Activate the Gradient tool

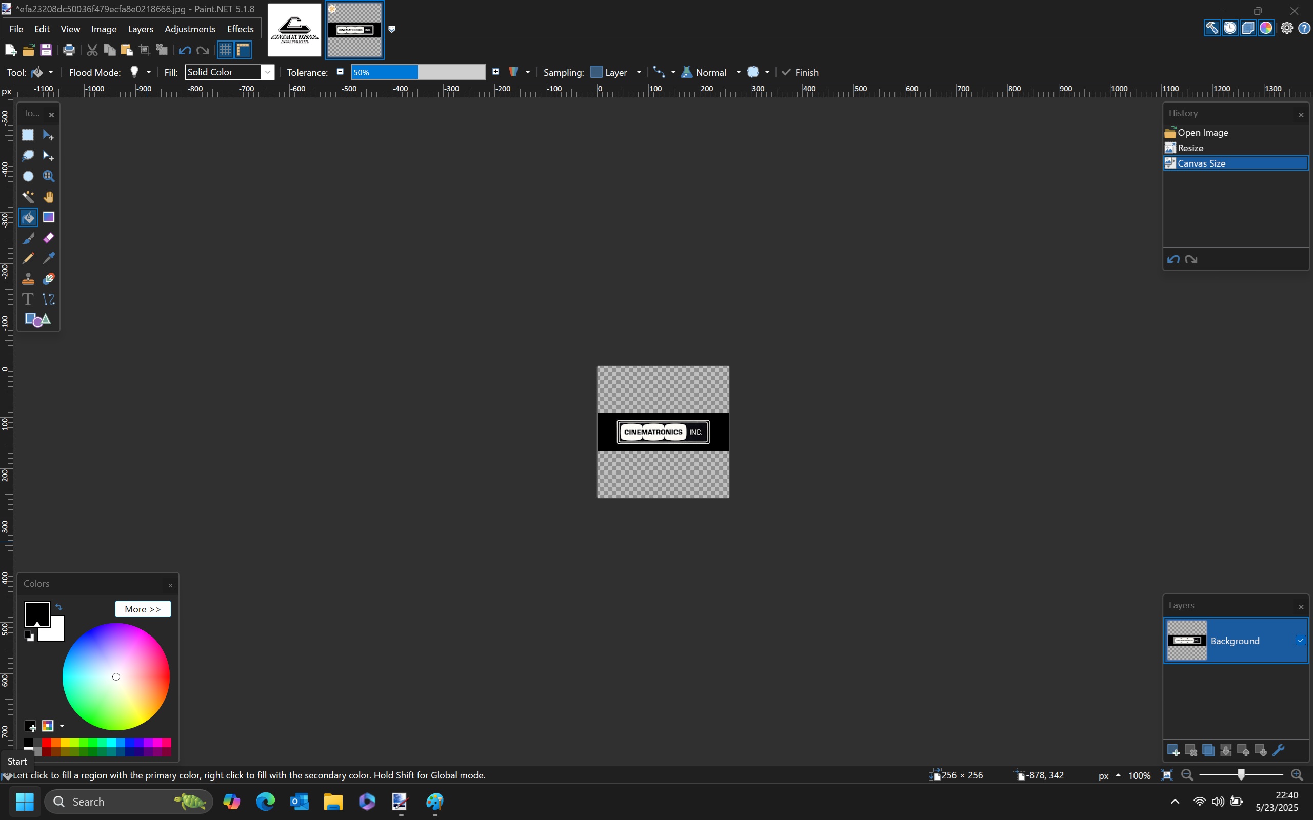click(48, 217)
